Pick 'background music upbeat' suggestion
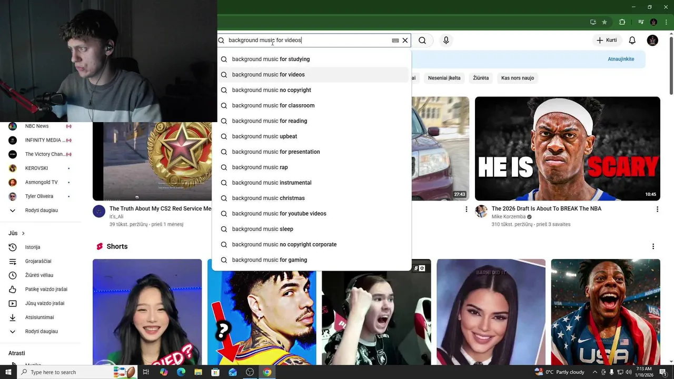 pos(311,136)
